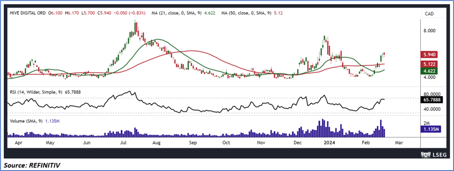Click the RSI (14, Wilder, Simple, 9) legend
This screenshot has width=454, height=171.
pyautogui.click(x=45, y=92)
